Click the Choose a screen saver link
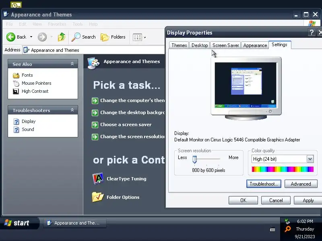Viewport: 322px width, 241px height. (x=126, y=125)
